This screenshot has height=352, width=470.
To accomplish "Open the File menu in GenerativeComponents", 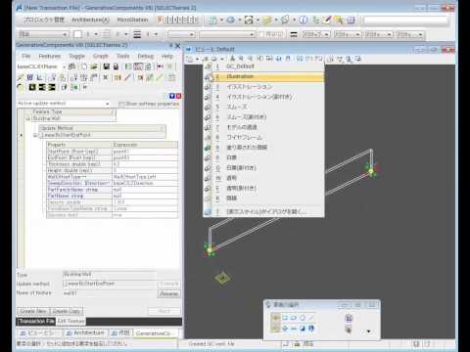I will pos(26,56).
